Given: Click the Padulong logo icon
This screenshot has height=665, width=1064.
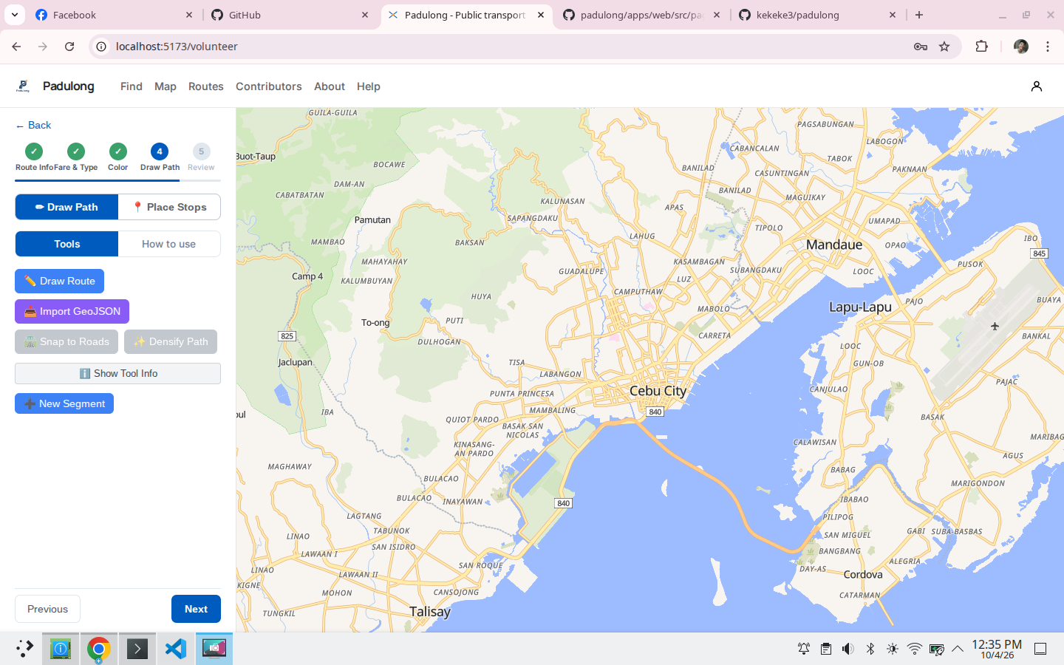Looking at the screenshot, I should pos(23,86).
